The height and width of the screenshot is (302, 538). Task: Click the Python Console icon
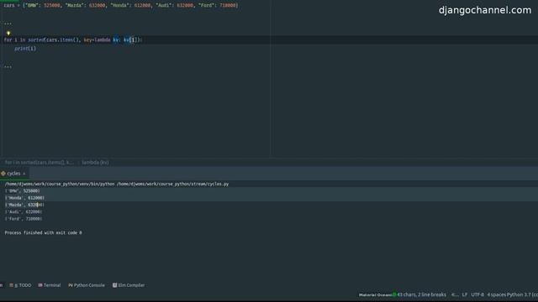click(x=71, y=285)
